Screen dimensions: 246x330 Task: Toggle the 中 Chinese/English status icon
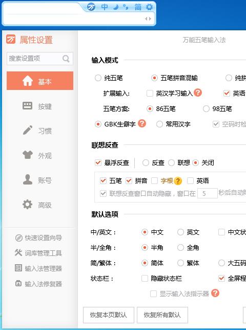click(x=105, y=7)
